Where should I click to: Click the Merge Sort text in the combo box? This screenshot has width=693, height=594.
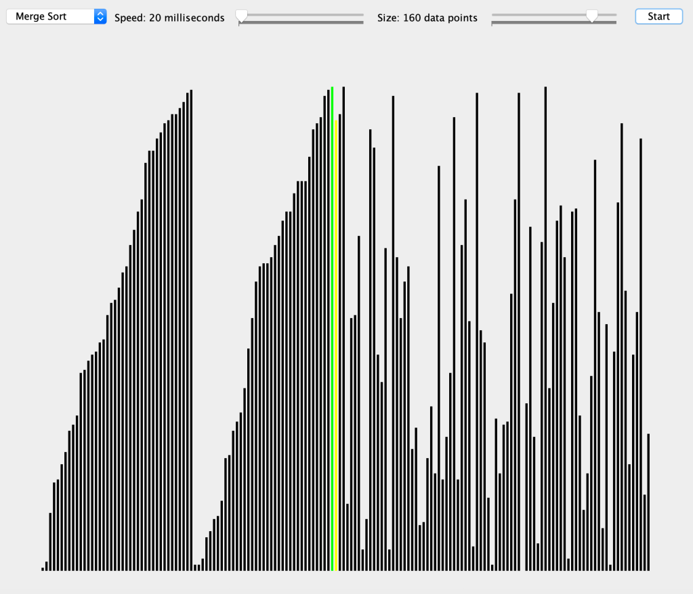(41, 17)
